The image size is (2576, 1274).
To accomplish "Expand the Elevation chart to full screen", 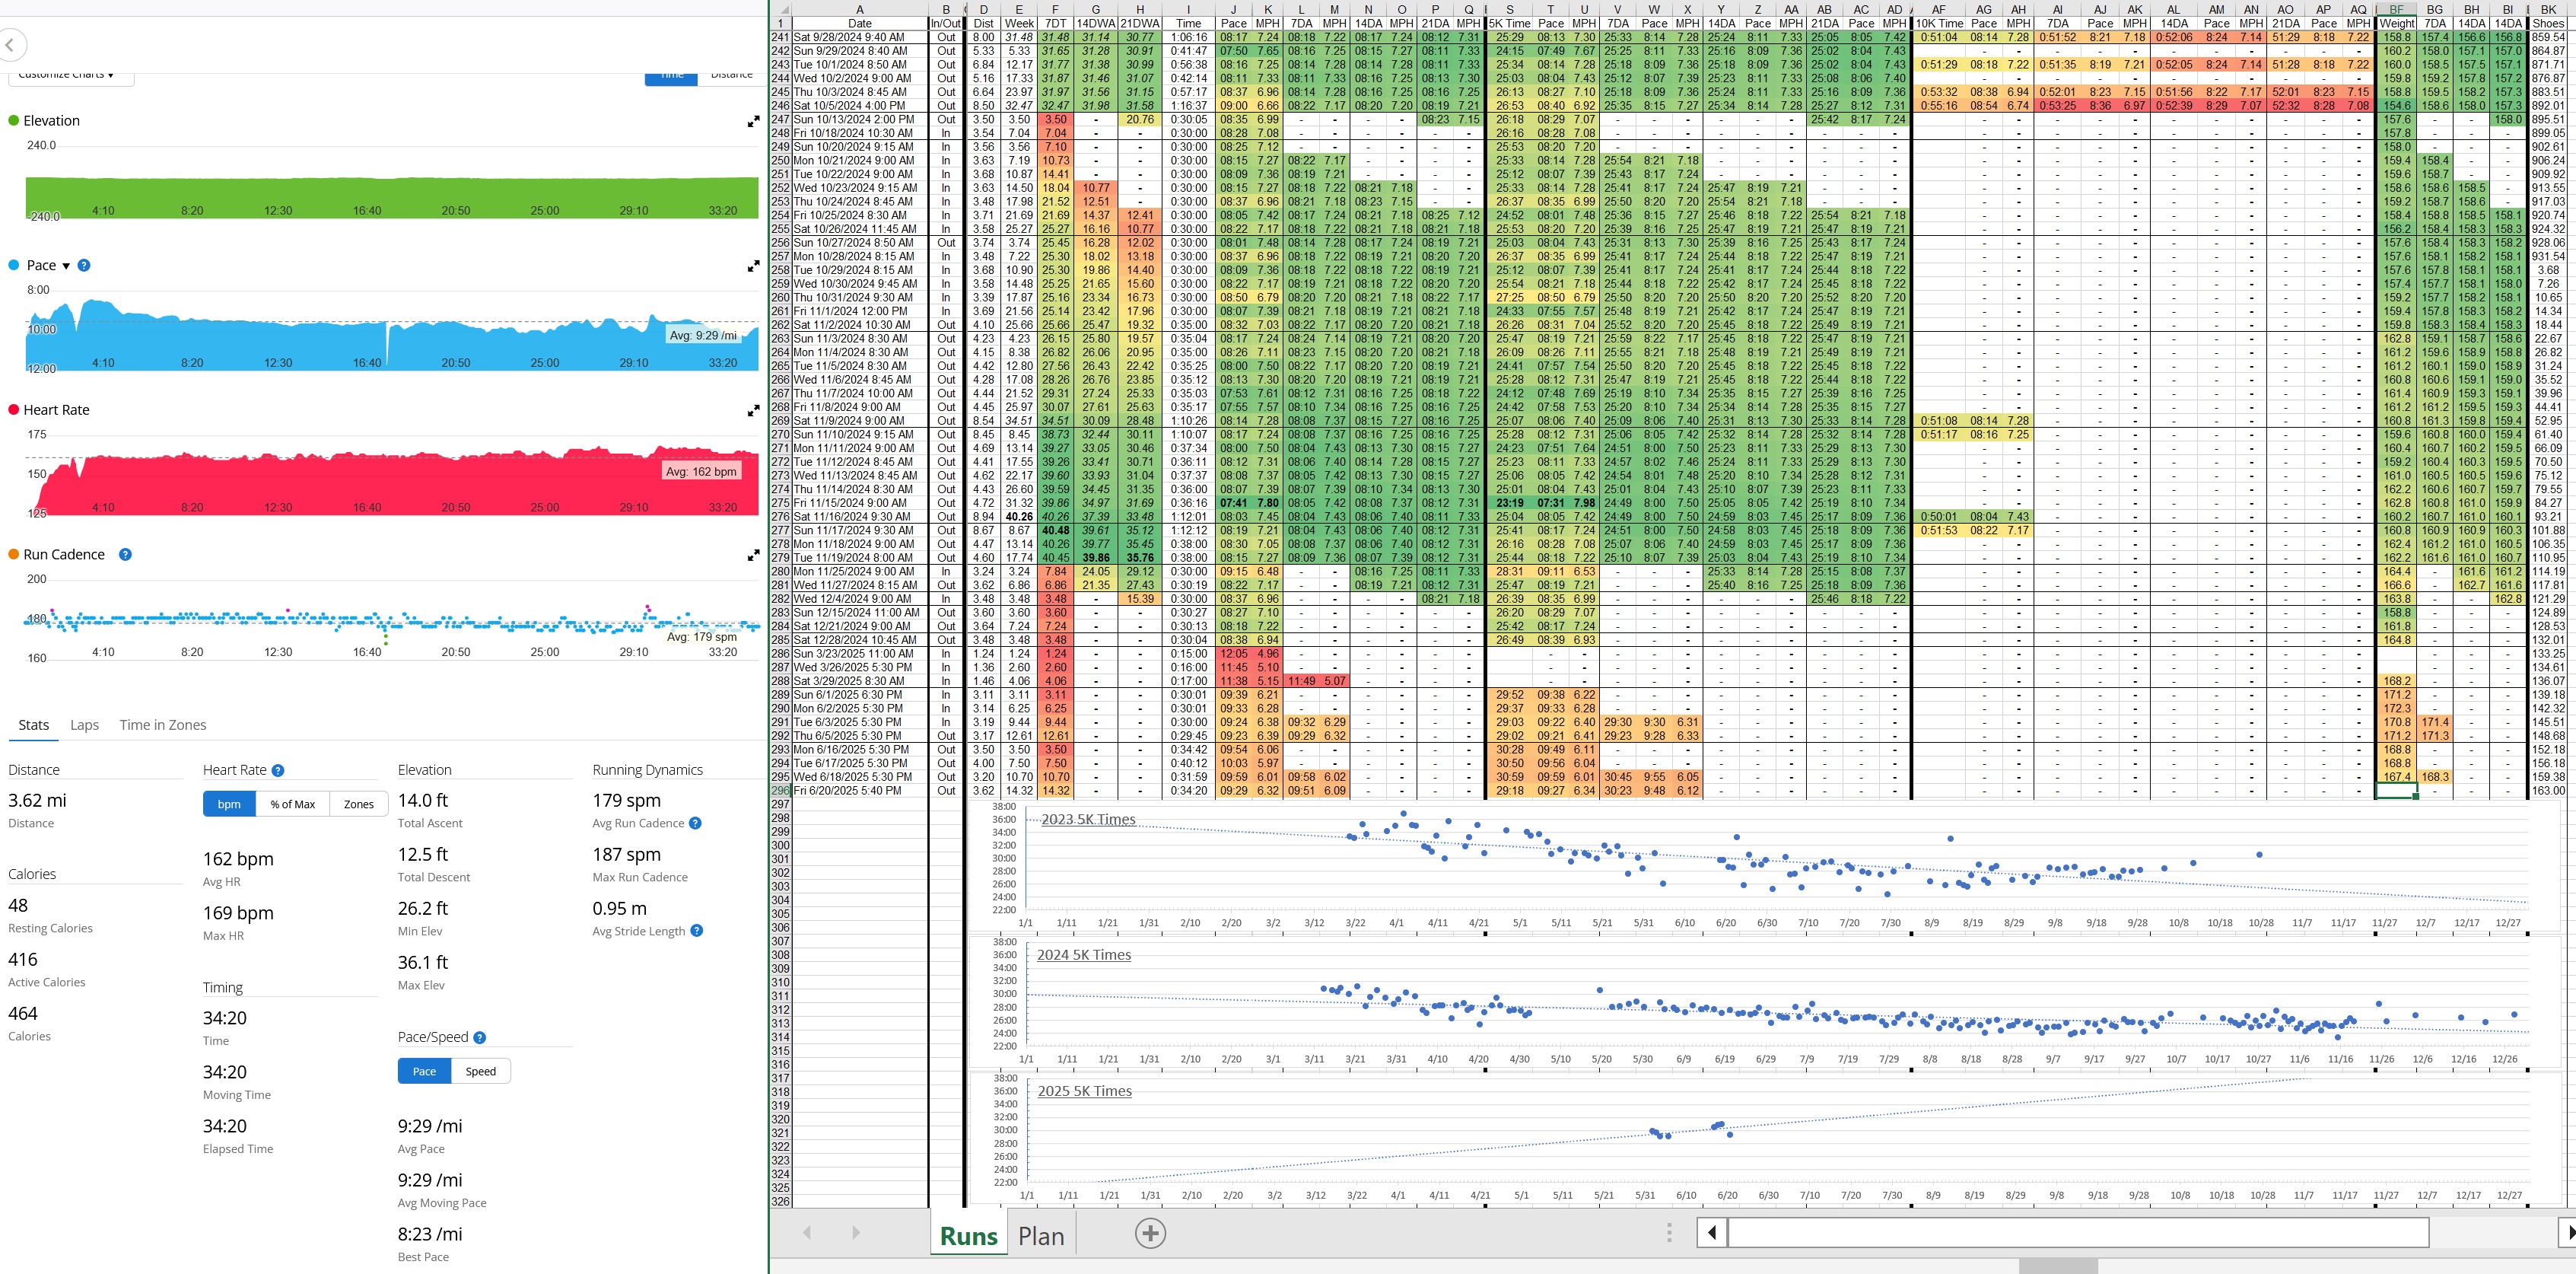I will pyautogui.click(x=753, y=122).
